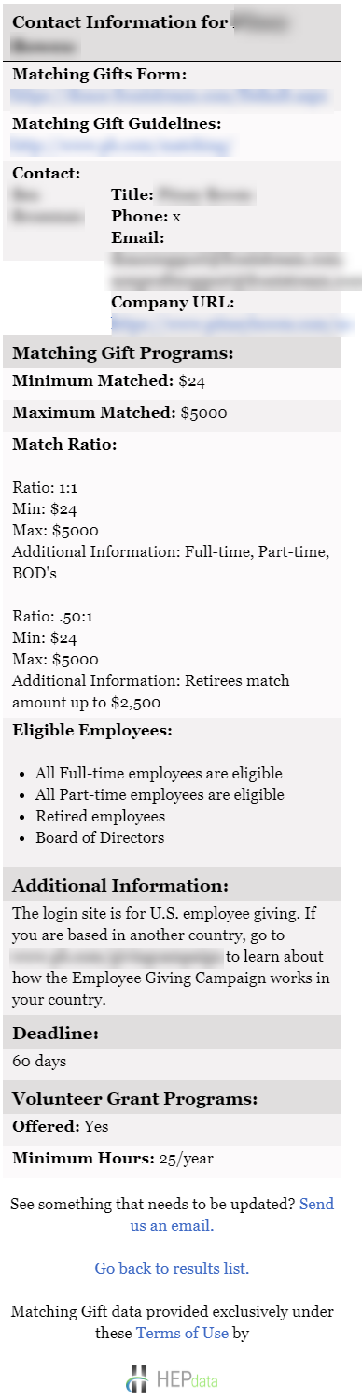Open the Send us an email link
This screenshot has height=1399, width=362.
tap(231, 1214)
